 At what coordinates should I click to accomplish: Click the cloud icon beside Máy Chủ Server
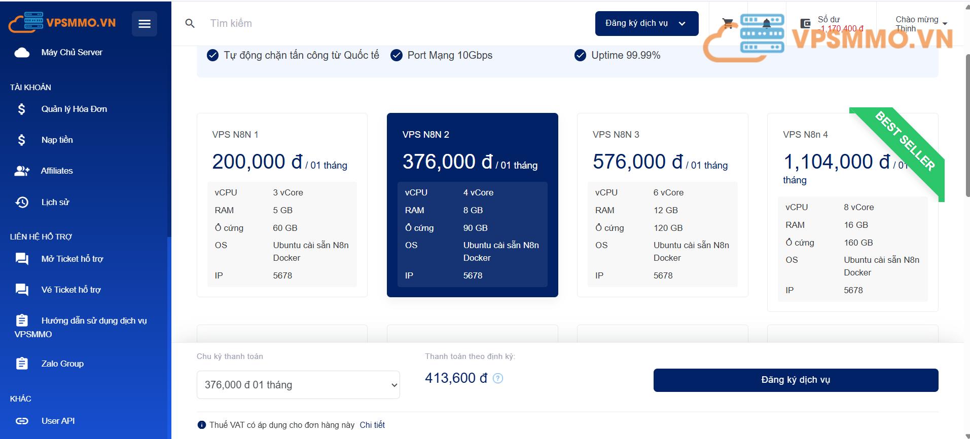pyautogui.click(x=22, y=52)
